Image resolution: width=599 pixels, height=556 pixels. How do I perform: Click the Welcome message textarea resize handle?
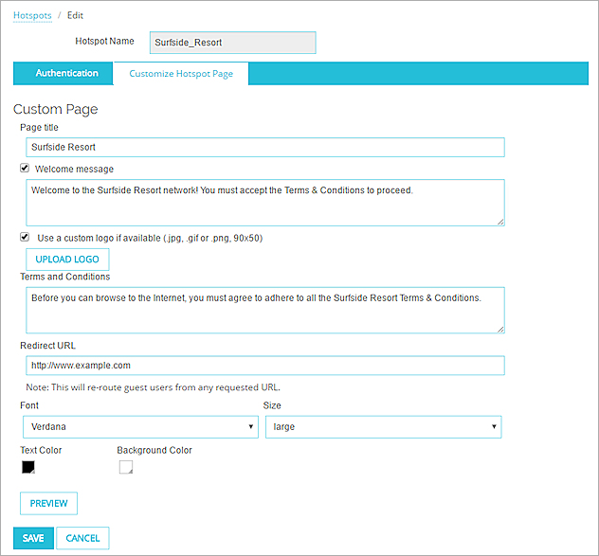[499, 221]
